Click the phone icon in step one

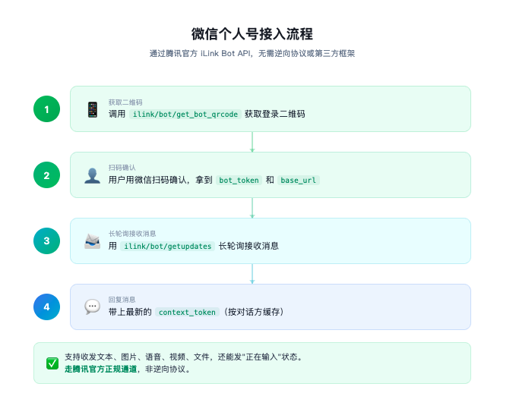(x=92, y=109)
